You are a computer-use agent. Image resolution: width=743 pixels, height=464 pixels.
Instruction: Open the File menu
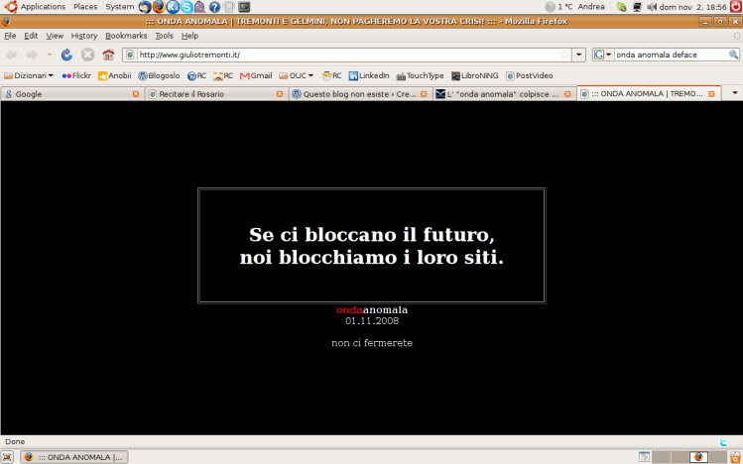pyautogui.click(x=10, y=36)
